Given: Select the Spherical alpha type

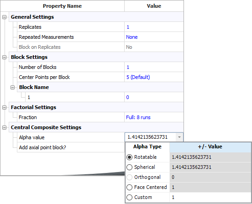Looking at the screenshot, I should click(129, 167).
